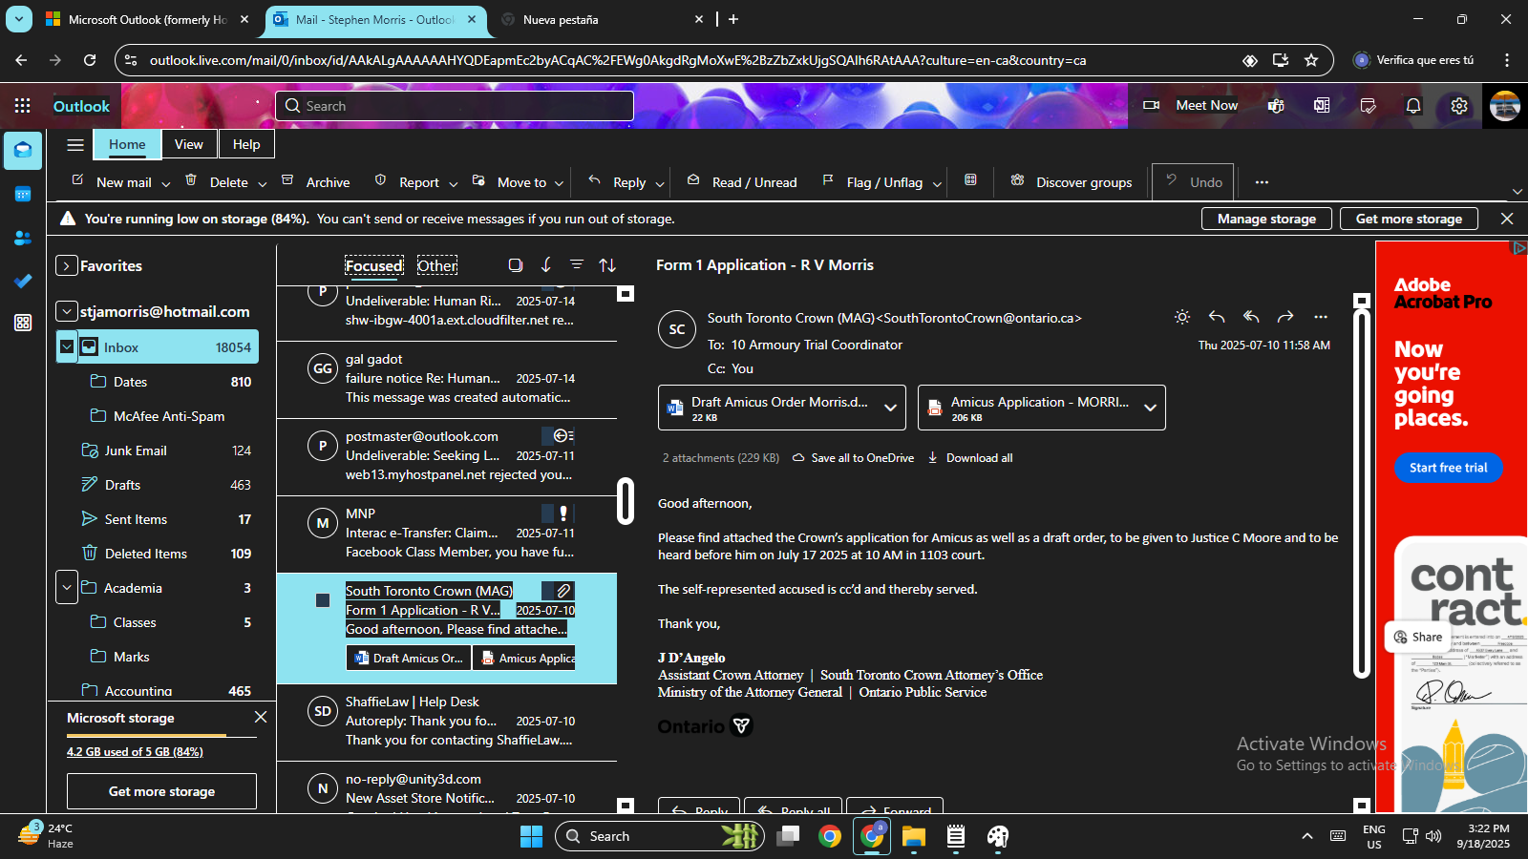The width and height of the screenshot is (1528, 859).
Task: Check the South Toronto Crown message checkbox
Action: pyautogui.click(x=323, y=600)
